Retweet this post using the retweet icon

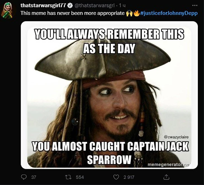(x=68, y=177)
